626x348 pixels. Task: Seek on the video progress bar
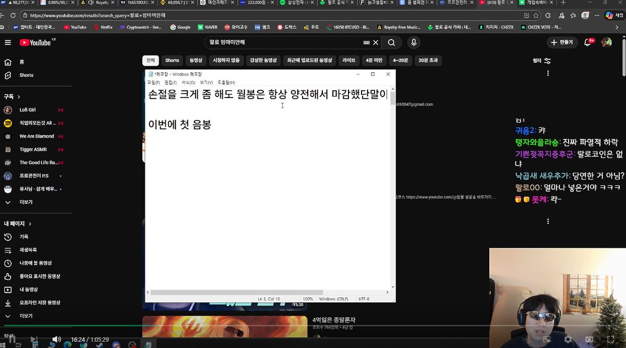click(313, 325)
